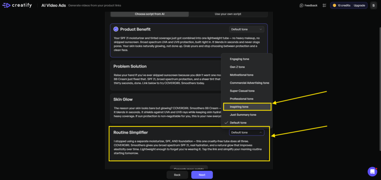Select Commercial Advertising tone option

pos(249,83)
